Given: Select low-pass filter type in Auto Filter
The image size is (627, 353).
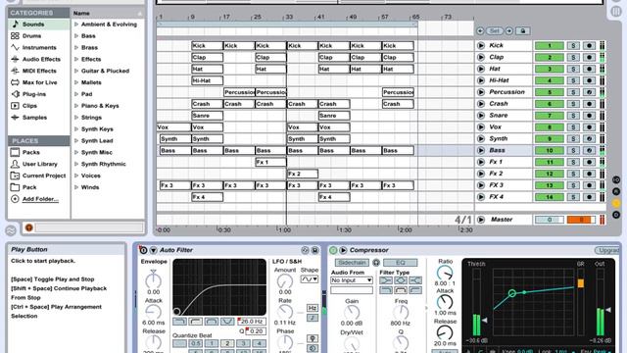Looking at the screenshot, I should [x=179, y=321].
